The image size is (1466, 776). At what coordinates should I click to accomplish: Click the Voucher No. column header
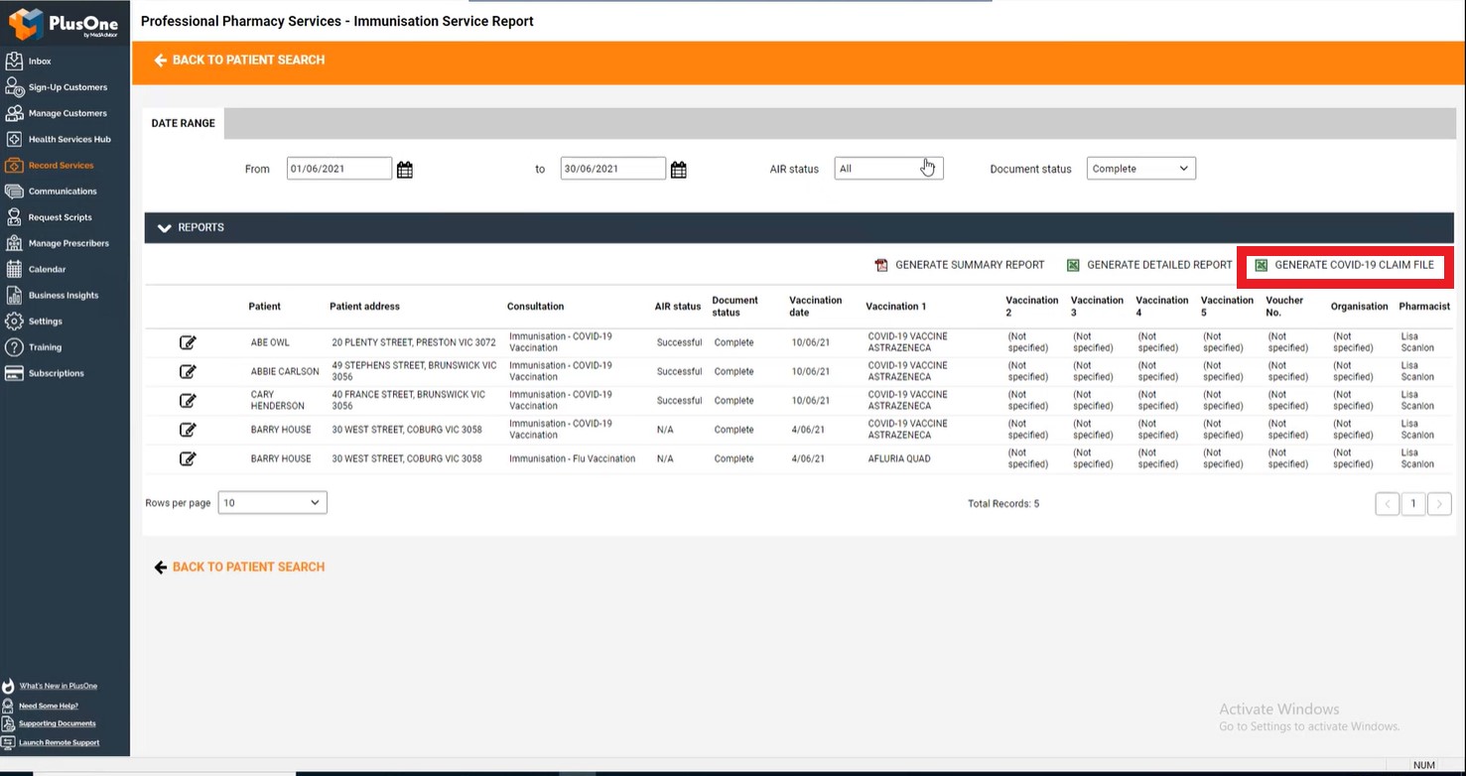(x=1284, y=307)
